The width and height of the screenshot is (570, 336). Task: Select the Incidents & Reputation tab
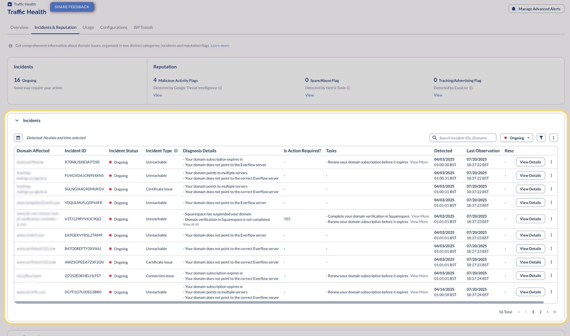coord(55,27)
